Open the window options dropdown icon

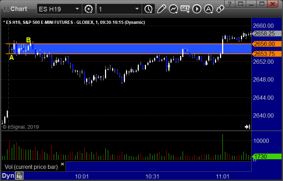[240, 4]
